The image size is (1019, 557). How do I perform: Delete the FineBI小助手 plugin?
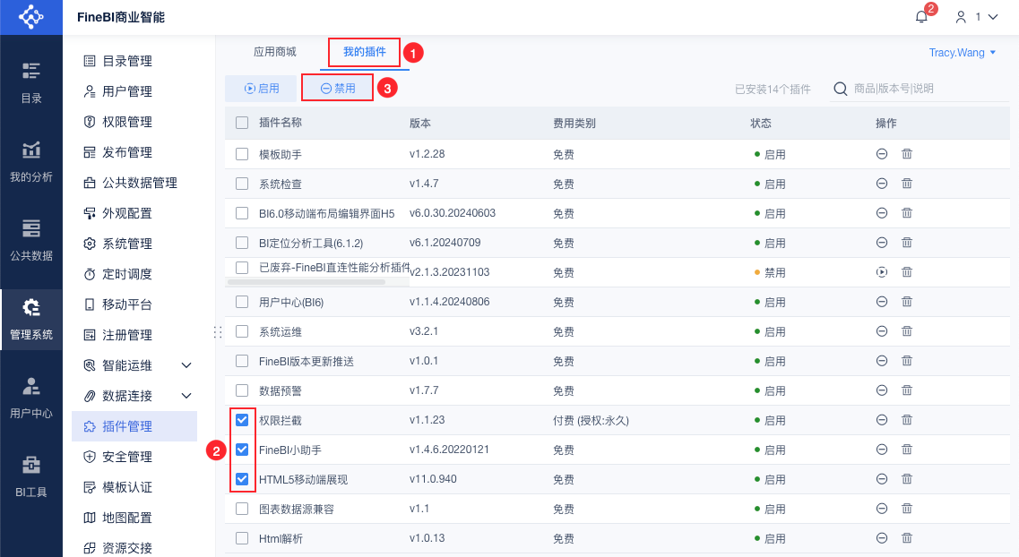(x=907, y=450)
